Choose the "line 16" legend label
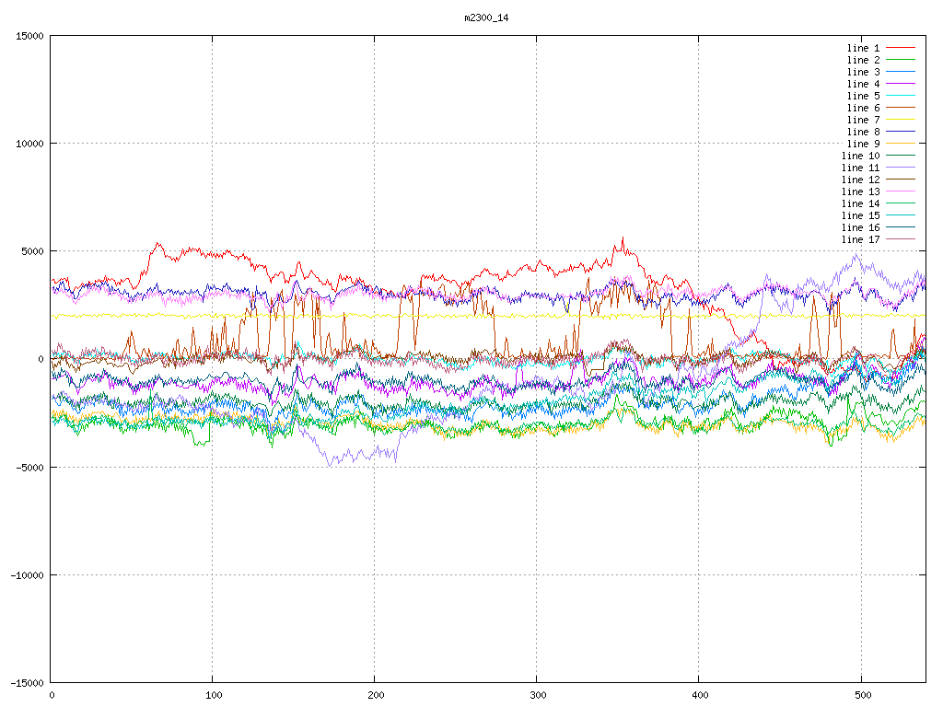Screen dimensions: 943x707 [860, 227]
